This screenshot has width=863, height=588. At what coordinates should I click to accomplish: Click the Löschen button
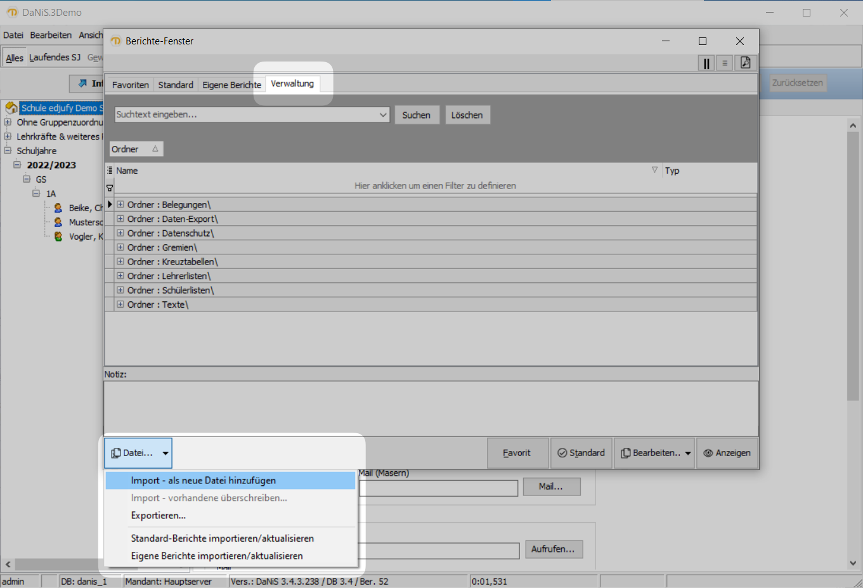[467, 115]
